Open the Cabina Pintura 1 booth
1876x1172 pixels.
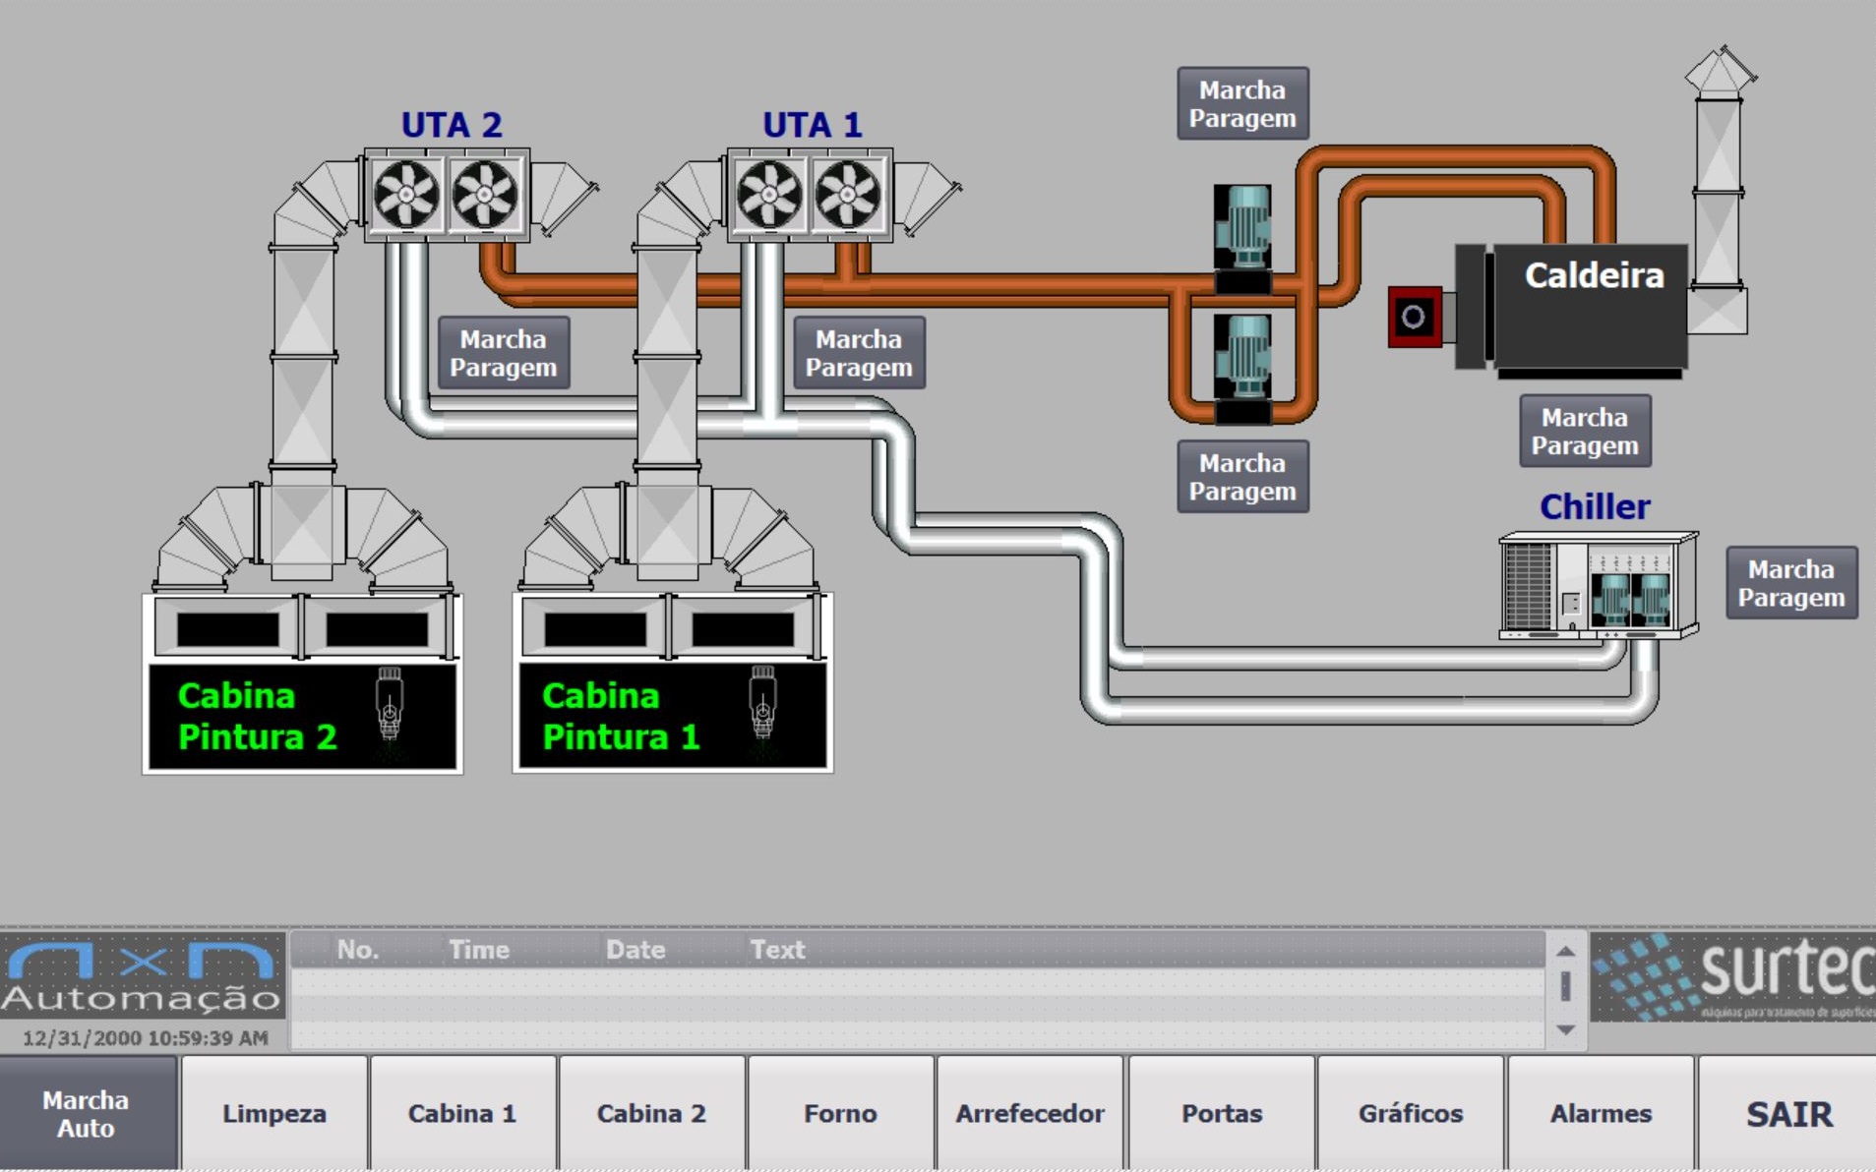(673, 716)
